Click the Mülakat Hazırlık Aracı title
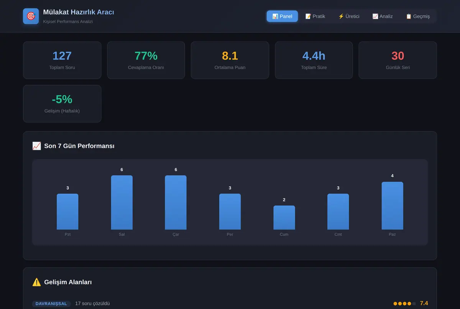This screenshot has height=309, width=460. tap(79, 12)
